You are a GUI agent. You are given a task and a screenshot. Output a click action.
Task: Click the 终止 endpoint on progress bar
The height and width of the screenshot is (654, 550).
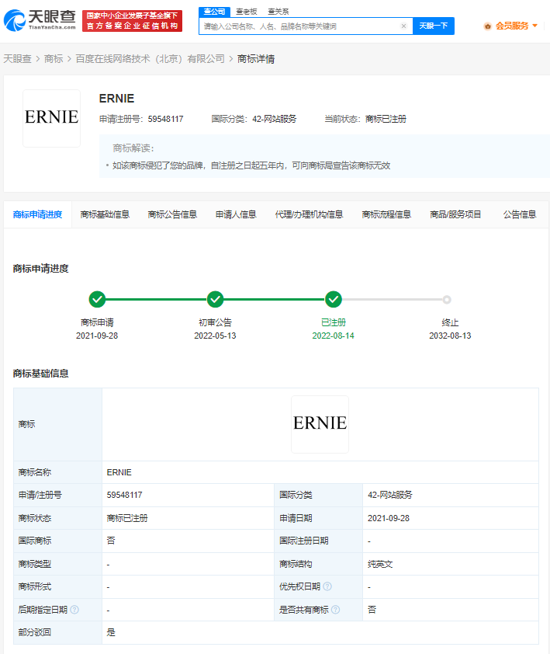pyautogui.click(x=447, y=300)
